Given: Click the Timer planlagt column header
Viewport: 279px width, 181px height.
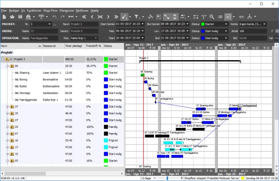Looking at the screenshot, I should point(75,46).
